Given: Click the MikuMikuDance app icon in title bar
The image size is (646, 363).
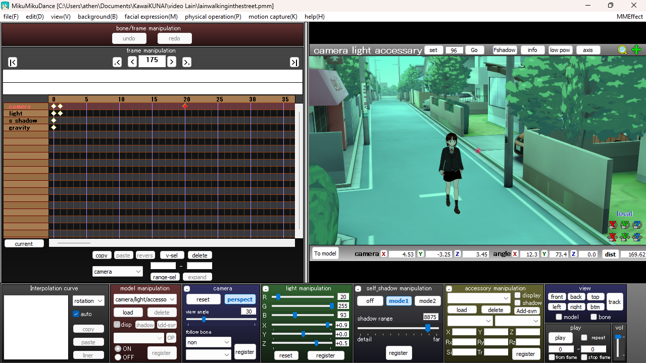Looking at the screenshot, I should [5, 6].
